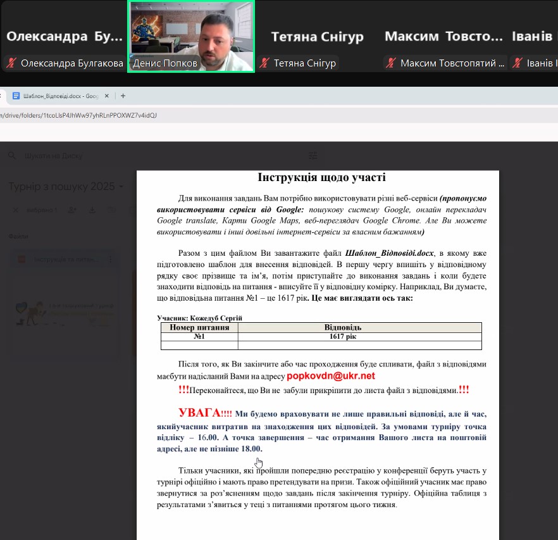Screen dimensions: 558x540
Task: Click the Учасник: Кожедуб Сергій line
Action: pyautogui.click(x=199, y=318)
